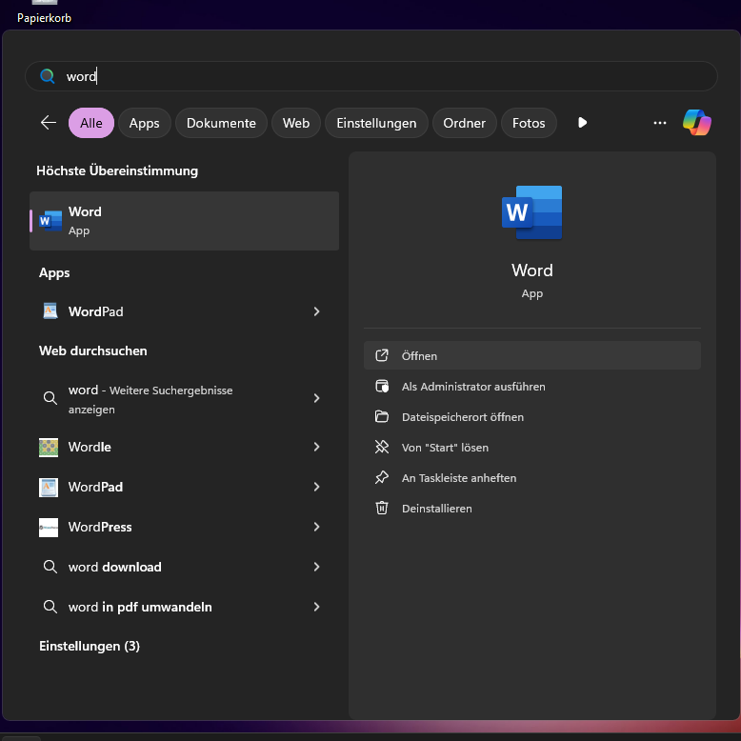Open 'Einstellungen (3)' results section
The image size is (741, 741).
90,646
